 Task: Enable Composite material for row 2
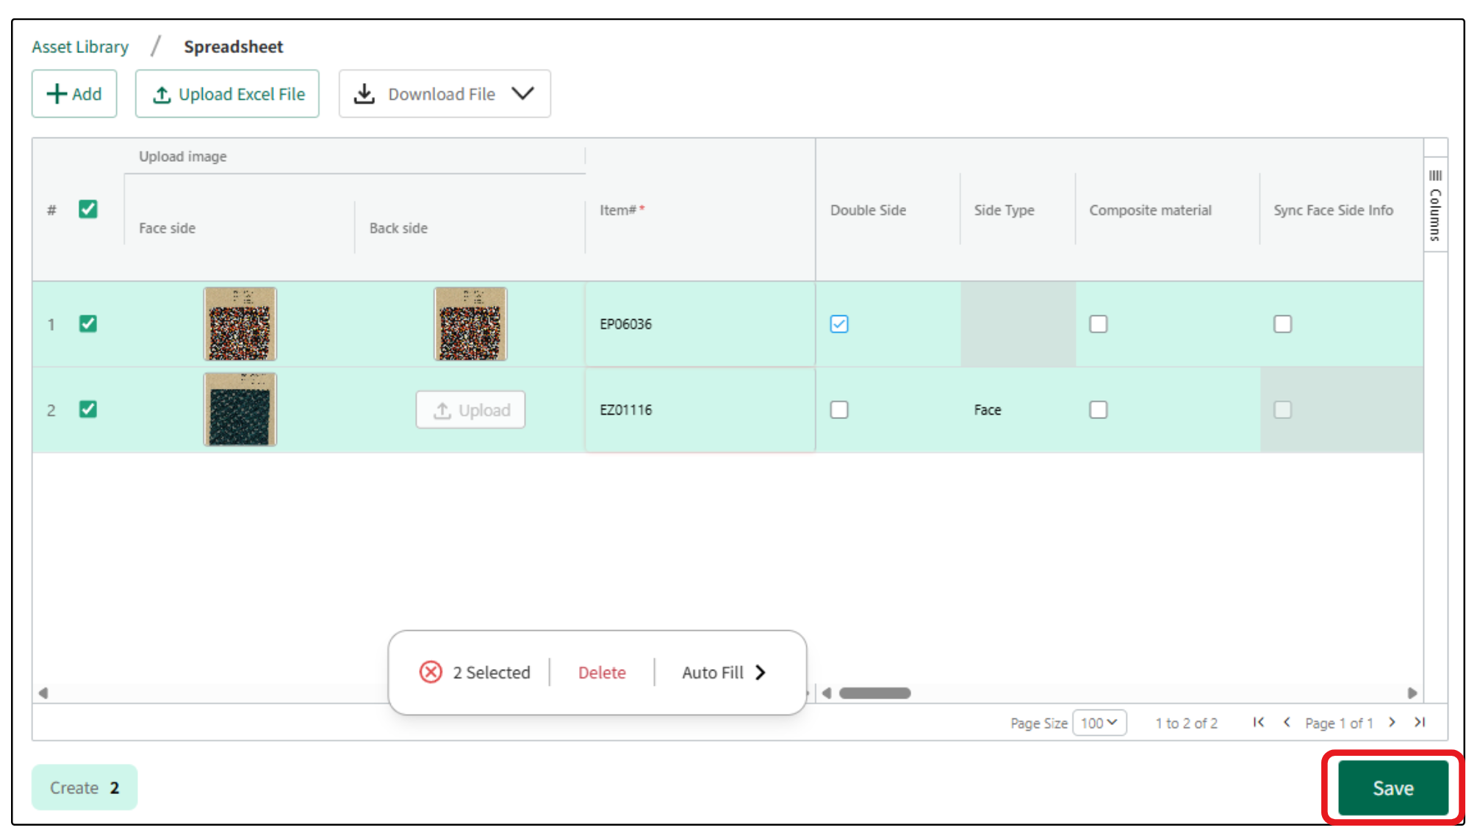1098,410
